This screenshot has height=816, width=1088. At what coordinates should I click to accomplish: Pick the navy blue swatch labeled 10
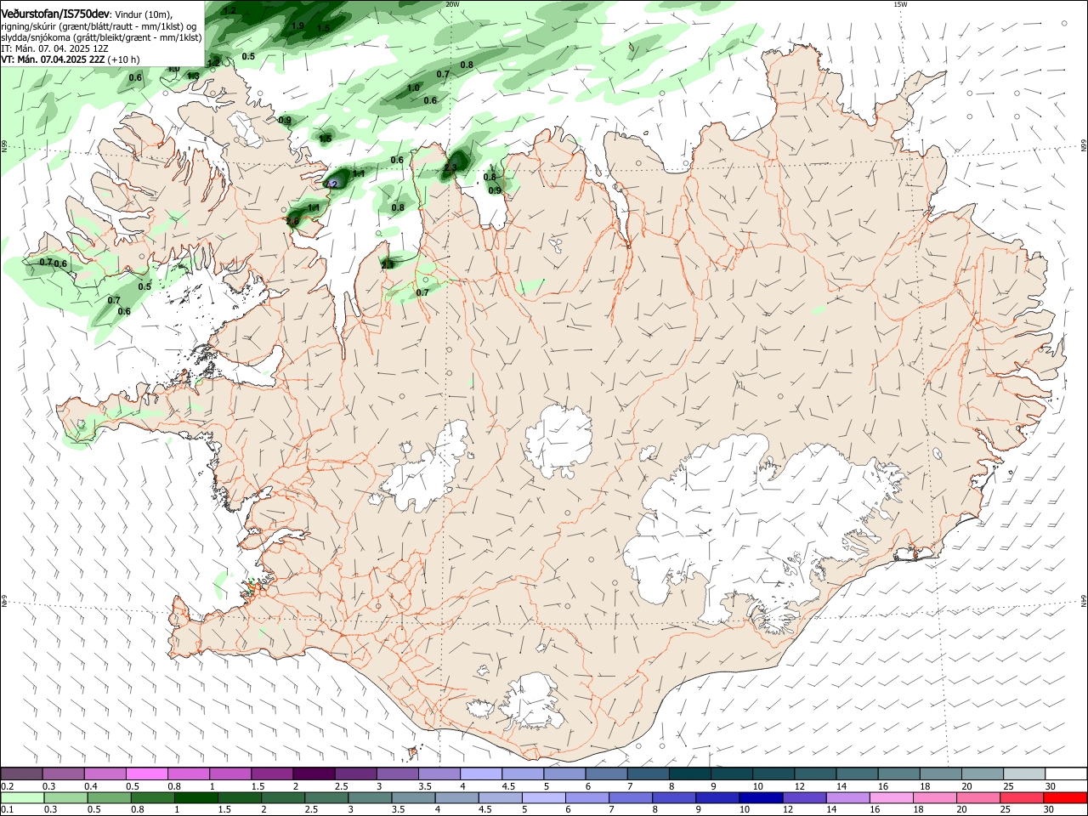760,797
